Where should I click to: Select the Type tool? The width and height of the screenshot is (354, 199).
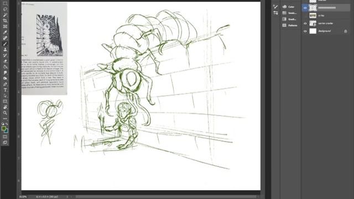click(x=5, y=90)
